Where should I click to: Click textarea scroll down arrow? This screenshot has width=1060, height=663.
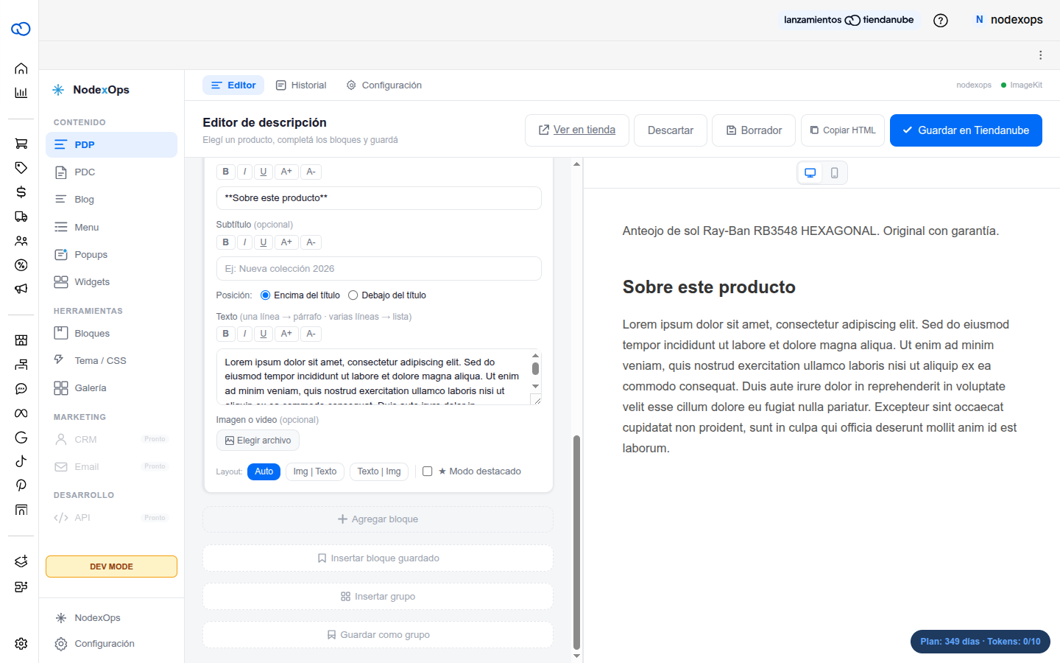[x=535, y=386]
